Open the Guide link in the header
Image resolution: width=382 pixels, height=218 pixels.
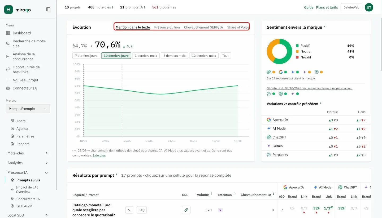(x=309, y=7)
